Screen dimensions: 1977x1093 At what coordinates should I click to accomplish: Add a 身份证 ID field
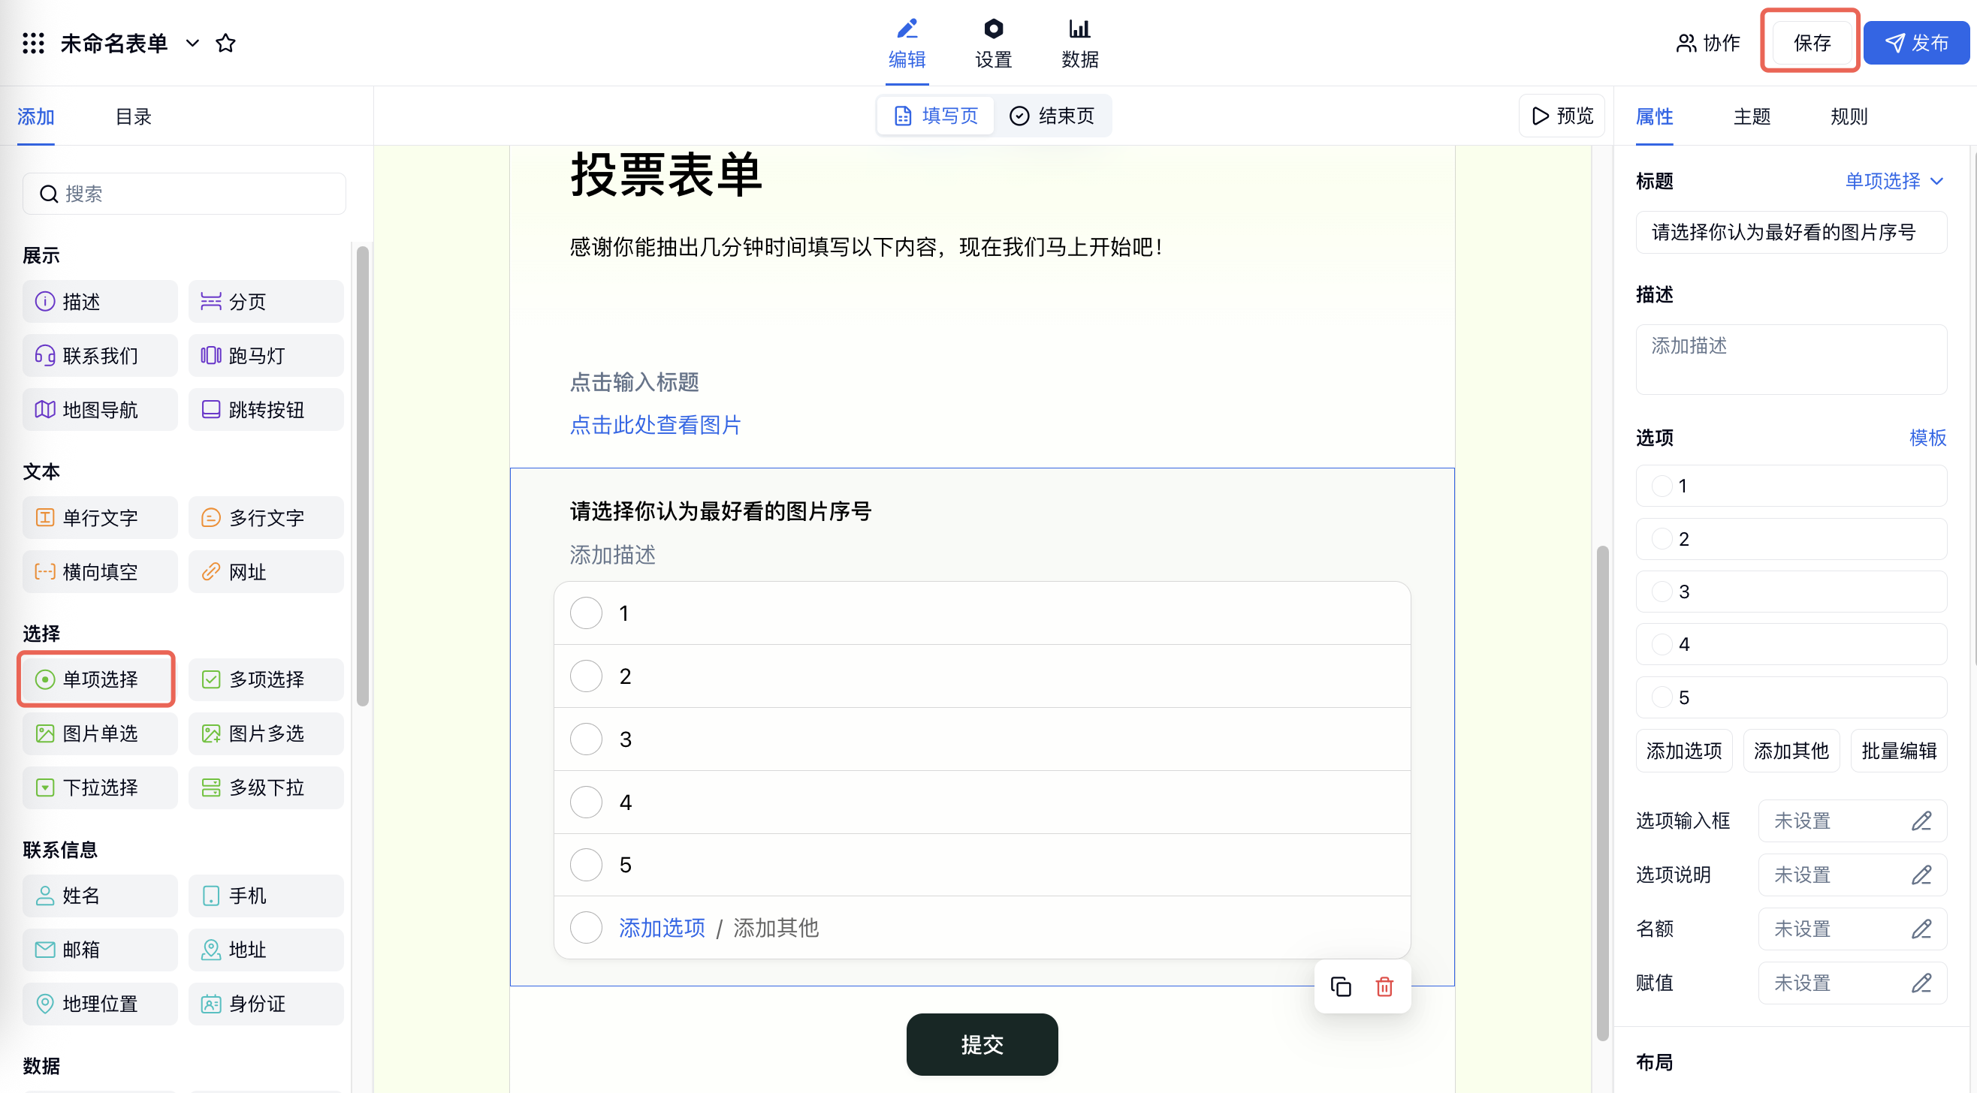tap(267, 1004)
